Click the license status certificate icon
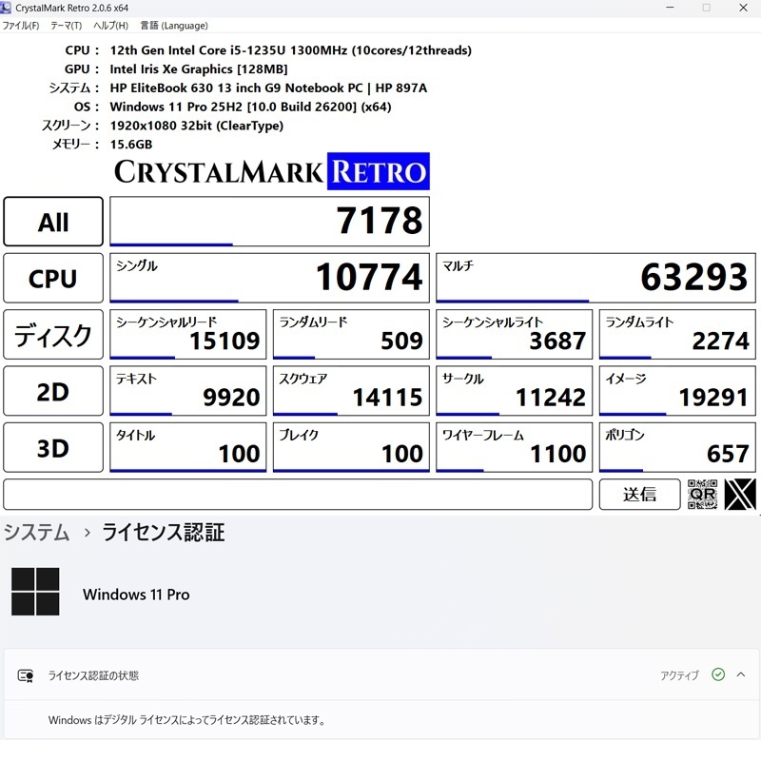Viewport: 761px width, 761px height. click(x=26, y=675)
